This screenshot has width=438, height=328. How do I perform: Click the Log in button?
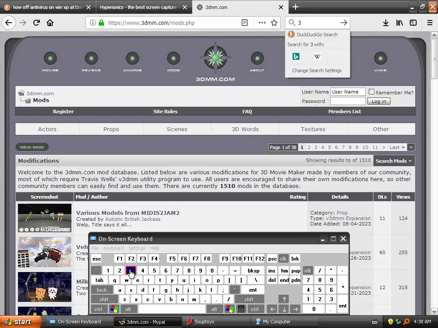(379, 101)
